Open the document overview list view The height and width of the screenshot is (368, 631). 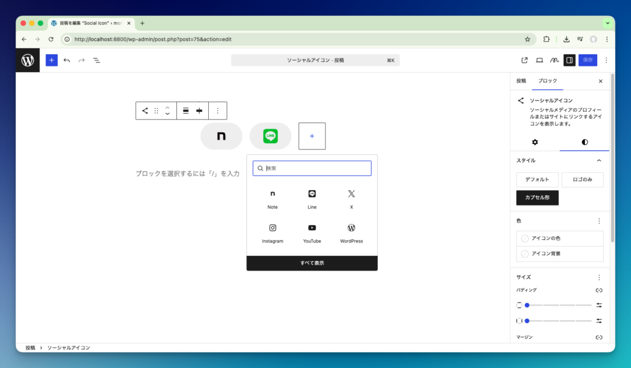coord(97,60)
